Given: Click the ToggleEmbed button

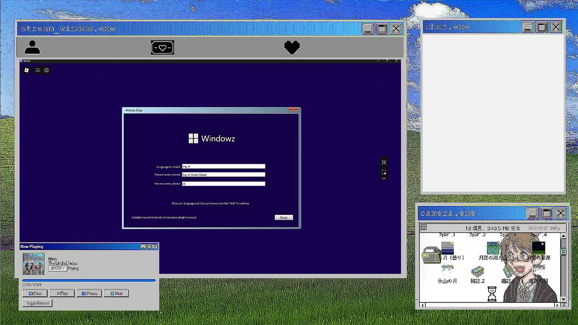Looking at the screenshot, I should pyautogui.click(x=37, y=303).
